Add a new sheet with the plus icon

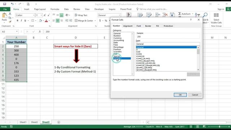click(x=58, y=122)
